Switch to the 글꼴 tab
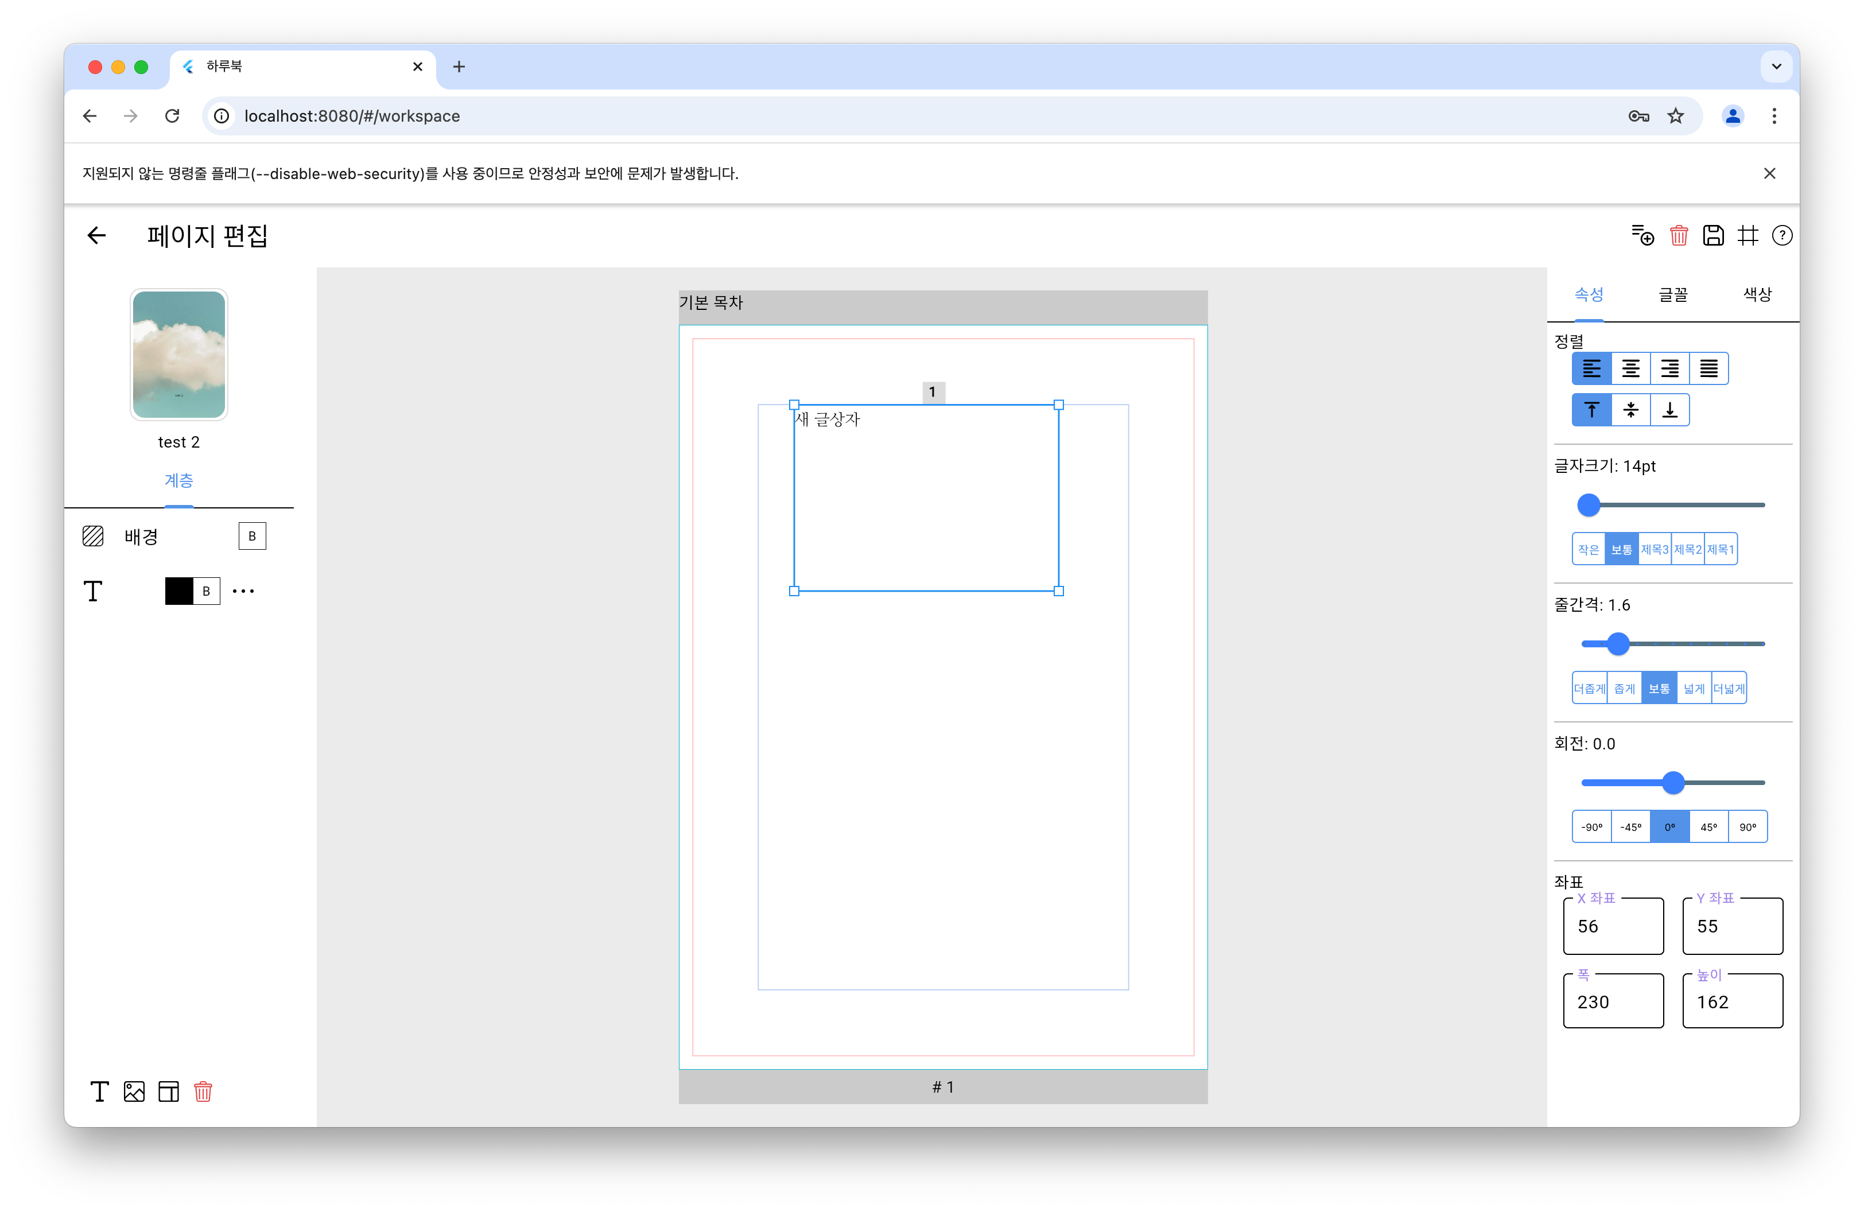 click(1673, 294)
